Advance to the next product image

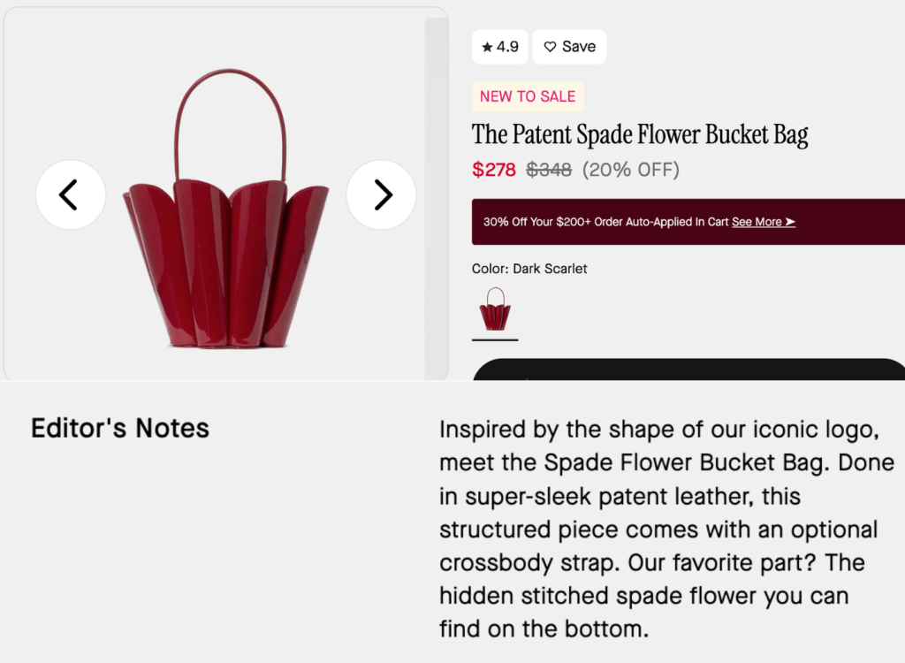[381, 194]
